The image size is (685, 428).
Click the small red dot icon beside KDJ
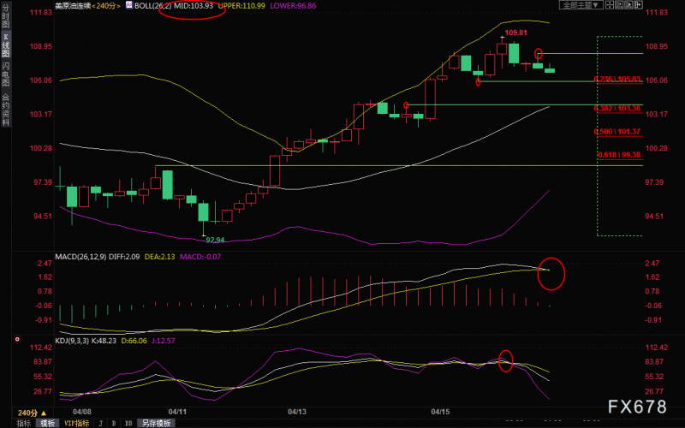coord(17,339)
